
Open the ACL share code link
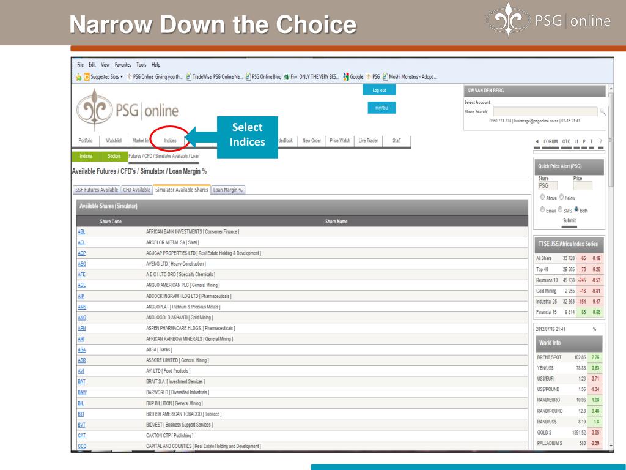81,242
